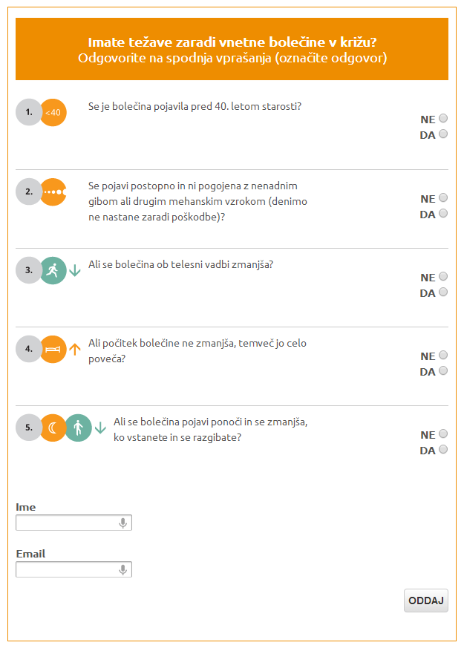
Task: Click the green down arrow in question 3
Action: (x=74, y=271)
